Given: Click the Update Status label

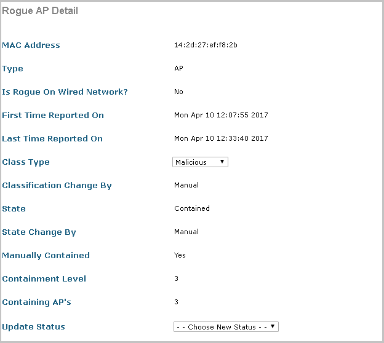Looking at the screenshot, I should [34, 327].
